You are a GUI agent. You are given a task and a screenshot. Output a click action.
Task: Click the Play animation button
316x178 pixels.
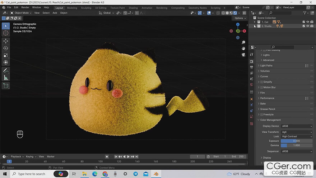click(128, 157)
